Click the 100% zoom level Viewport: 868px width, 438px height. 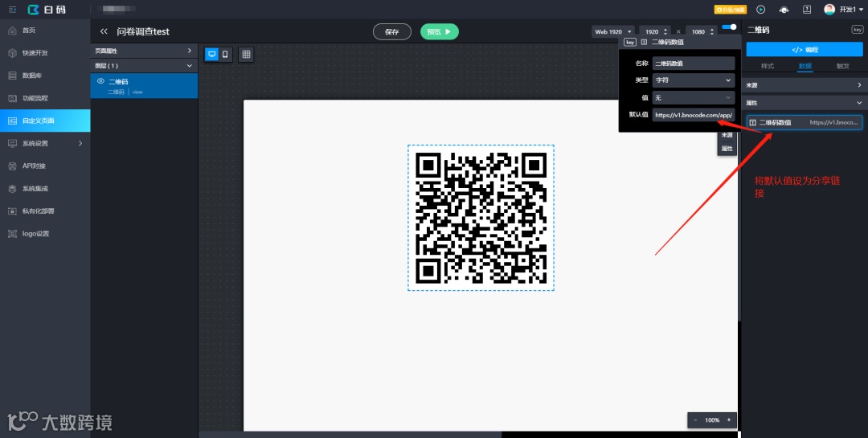(712, 420)
